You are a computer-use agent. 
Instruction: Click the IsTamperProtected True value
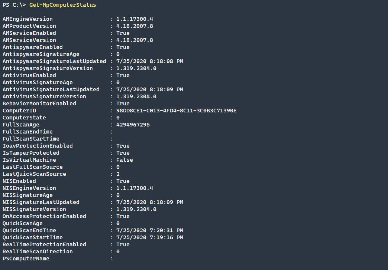tap(123, 153)
